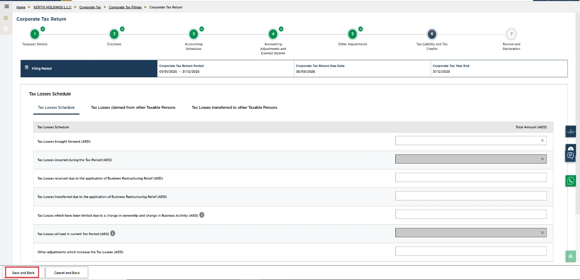Viewport: 580px width, 280px height.
Task: Click the return period 01/01/2025 - 31/12/2025
Action: pyautogui.click(x=179, y=71)
